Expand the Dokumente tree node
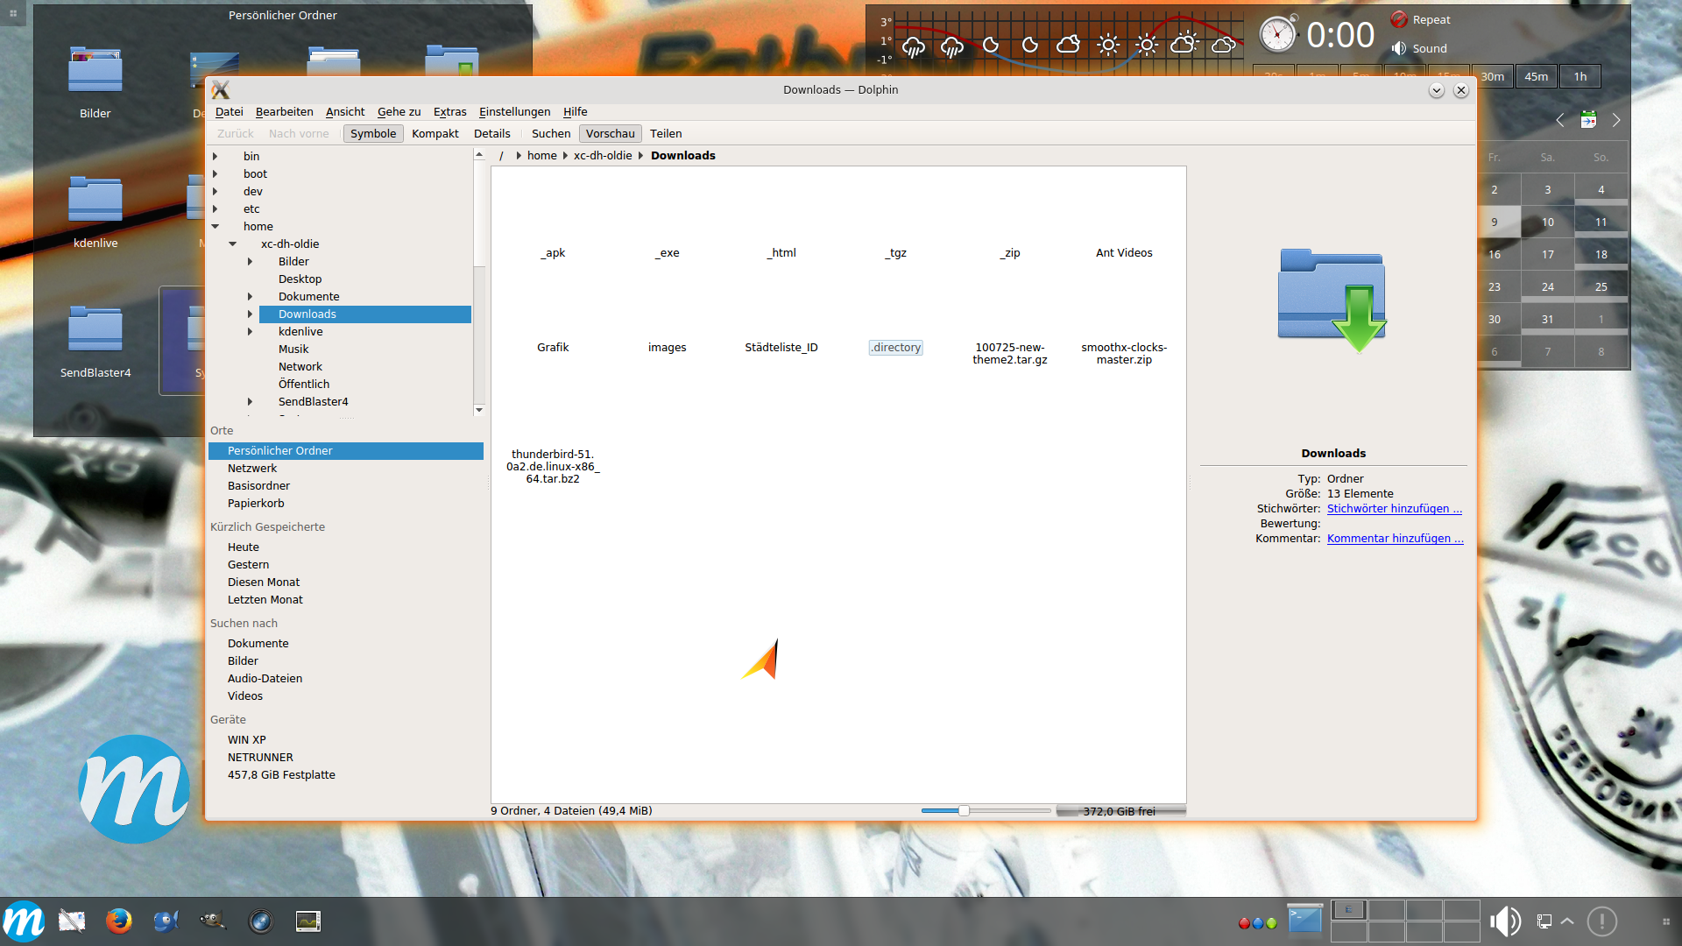The image size is (1682, 946). [x=250, y=297]
